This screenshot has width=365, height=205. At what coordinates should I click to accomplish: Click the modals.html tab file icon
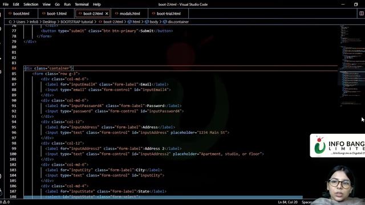pyautogui.click(x=116, y=14)
